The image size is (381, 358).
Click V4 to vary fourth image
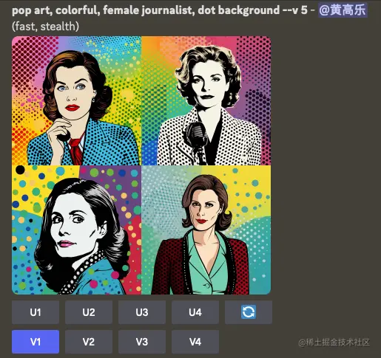point(195,342)
